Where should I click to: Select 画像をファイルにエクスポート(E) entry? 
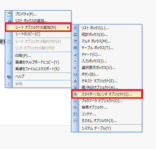(38, 69)
